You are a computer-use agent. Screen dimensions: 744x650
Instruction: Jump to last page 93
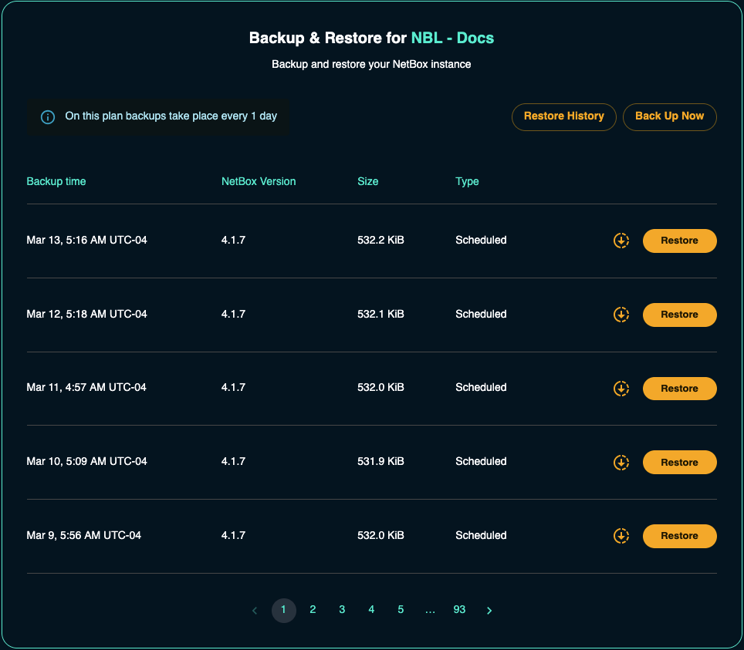459,610
